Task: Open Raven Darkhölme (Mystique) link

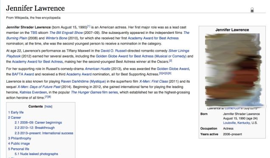Action: tap(83, 81)
